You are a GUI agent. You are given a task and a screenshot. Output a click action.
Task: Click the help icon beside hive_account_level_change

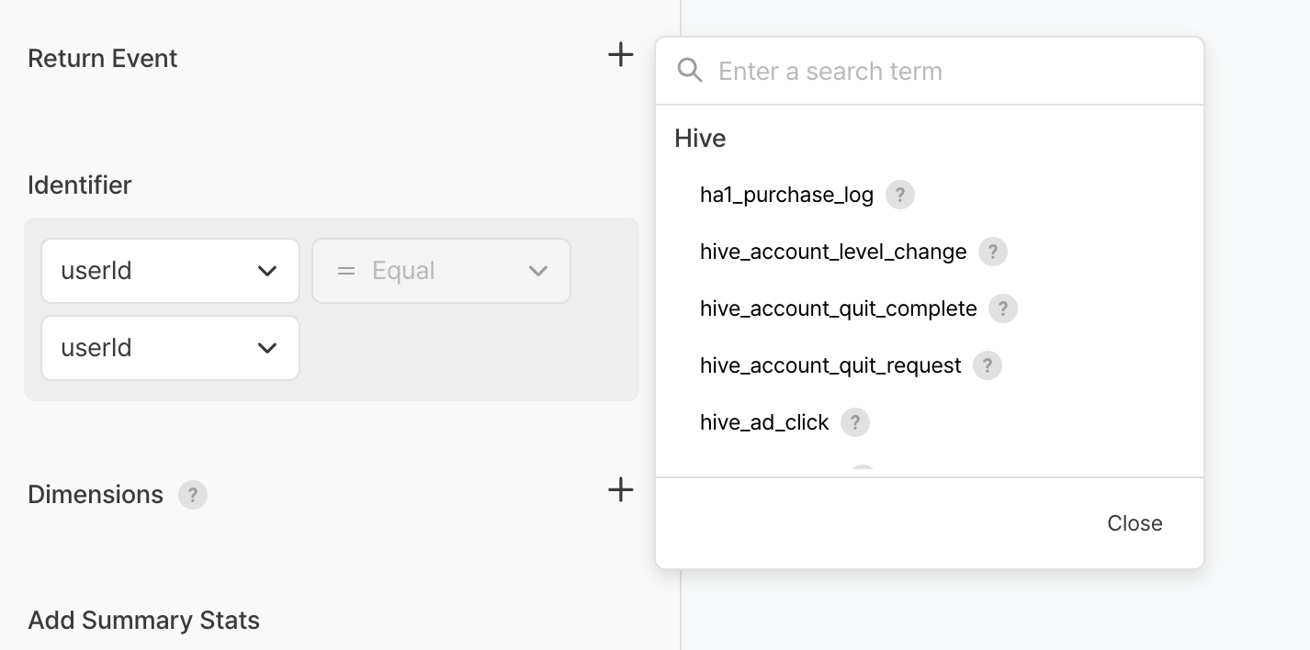993,252
